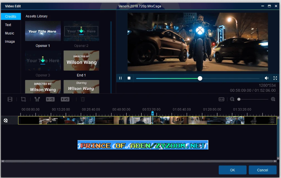Open the Credits tab
Viewport: 281px width, 178px height.
pyautogui.click(x=10, y=16)
